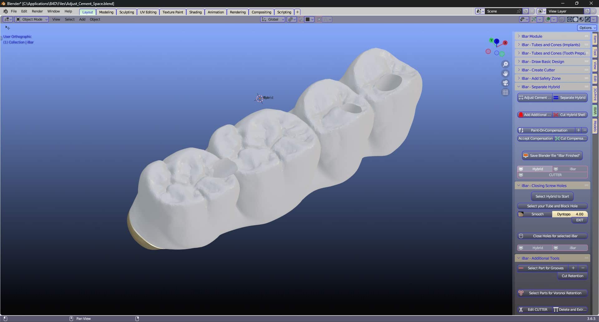Viewport: 599px width, 322px height.
Task: Toggle show gizmo button
Action: [534, 19]
